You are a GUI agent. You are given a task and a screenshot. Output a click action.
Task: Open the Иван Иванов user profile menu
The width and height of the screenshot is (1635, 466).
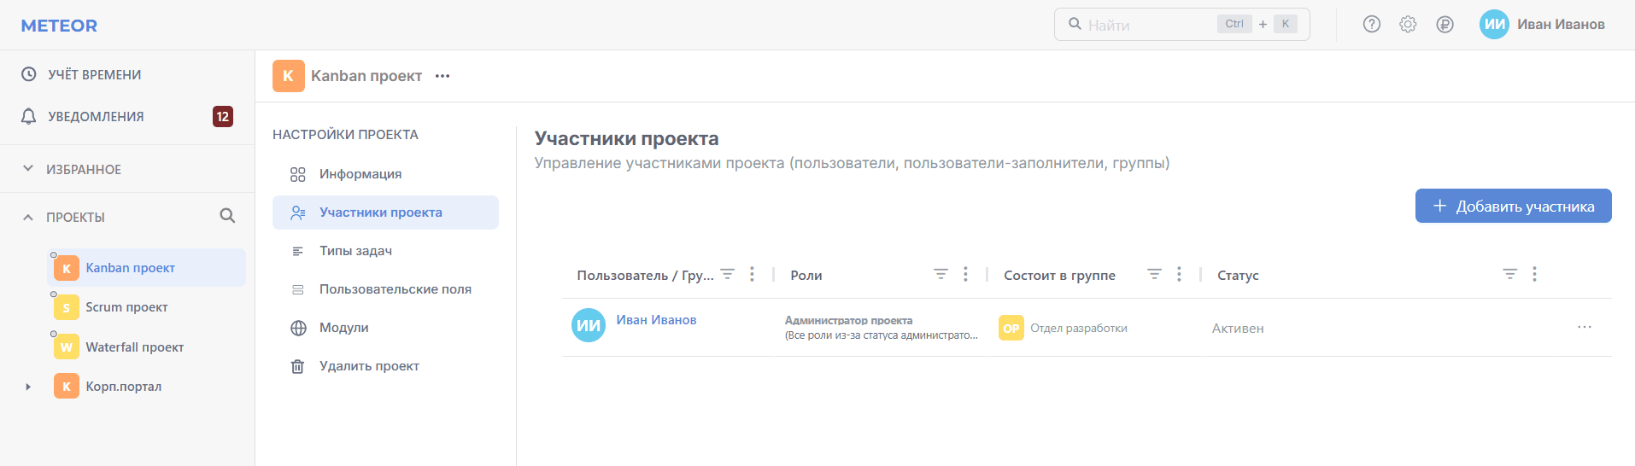(1543, 25)
